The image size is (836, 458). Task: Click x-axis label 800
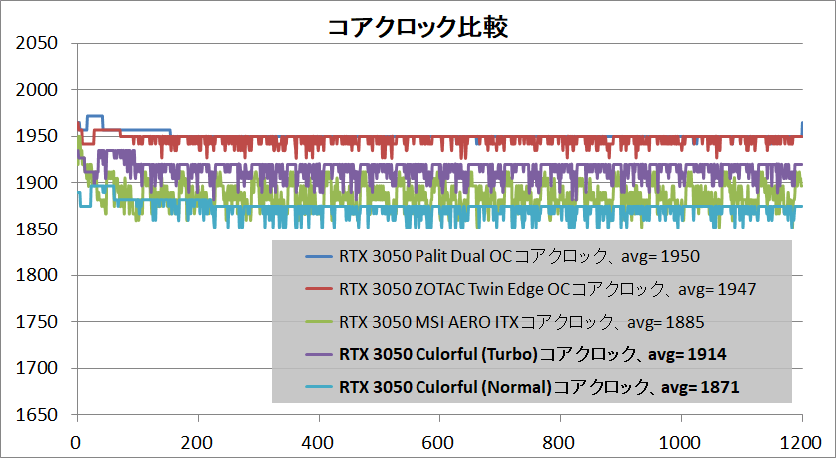pos(560,443)
